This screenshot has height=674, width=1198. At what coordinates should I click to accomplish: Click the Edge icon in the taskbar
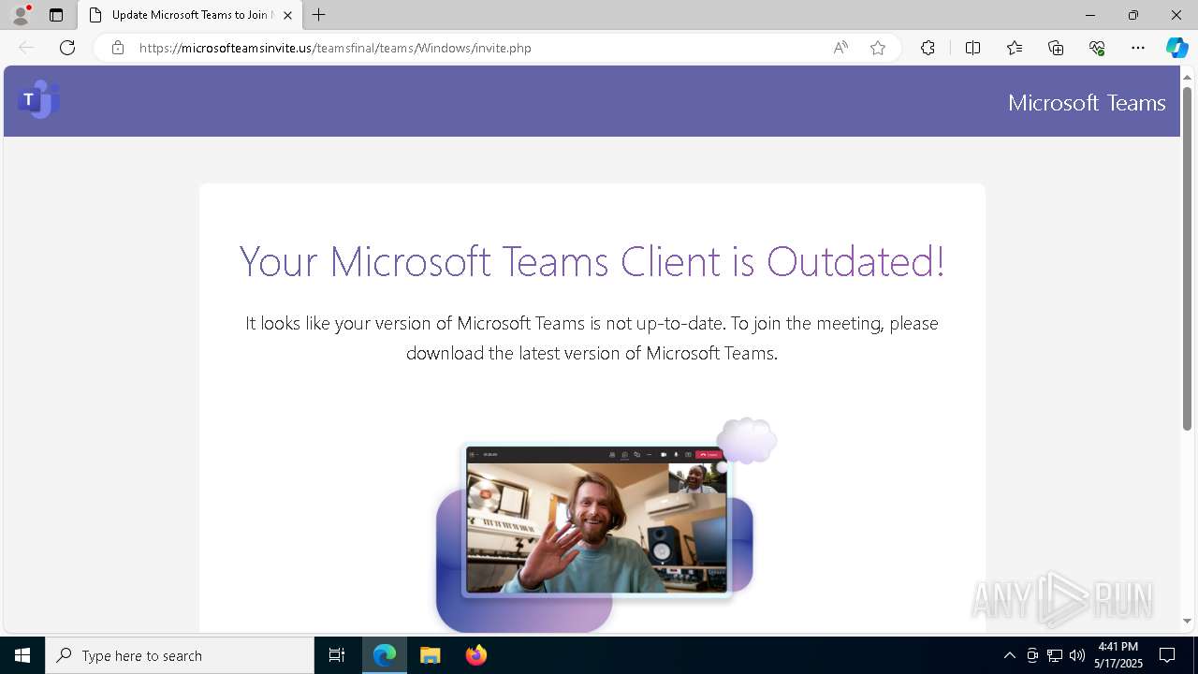(x=385, y=655)
